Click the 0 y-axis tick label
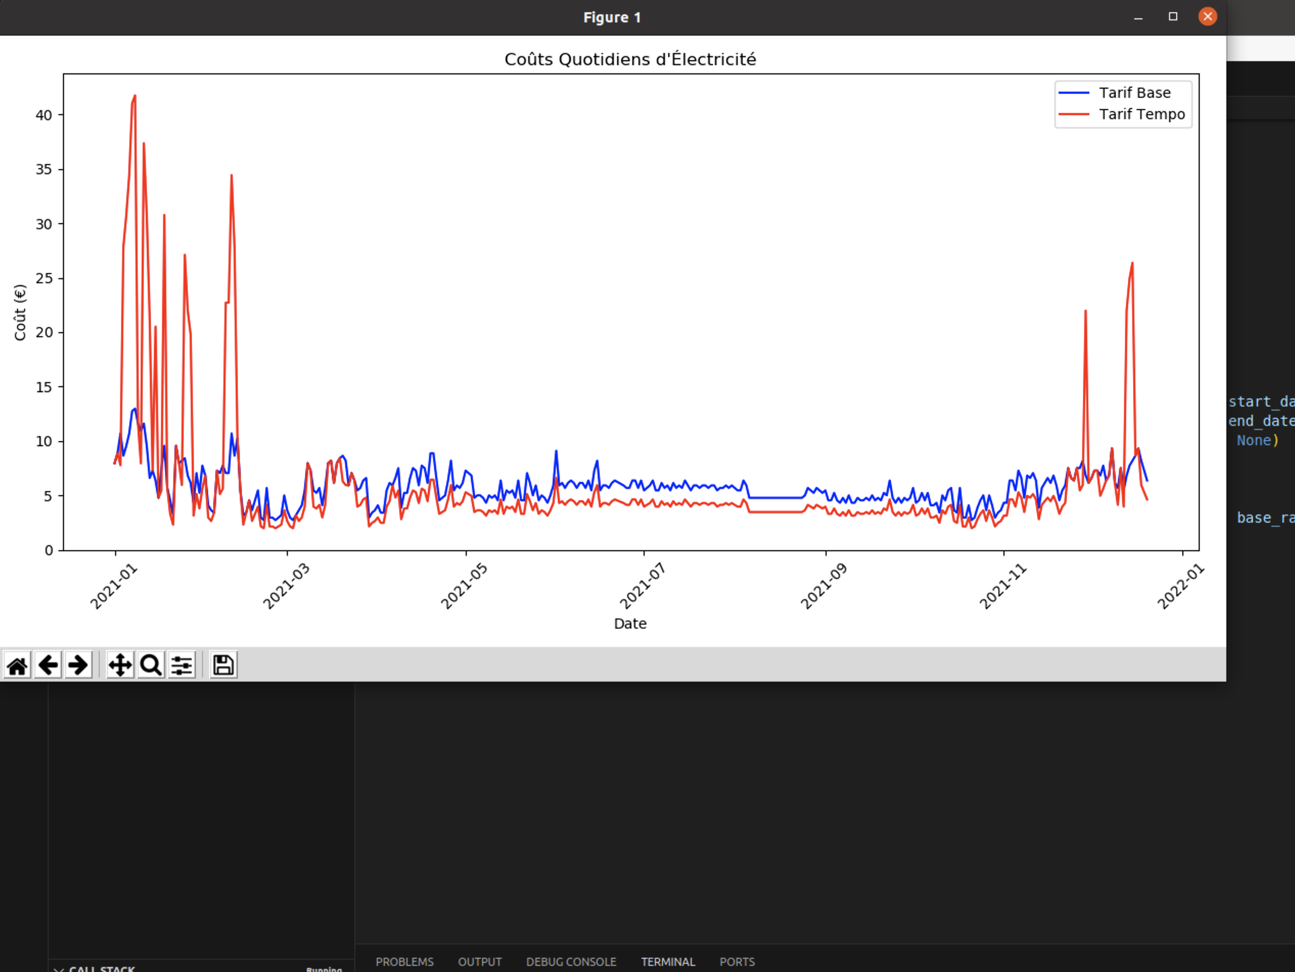Screen dimensions: 1295x972 click(x=48, y=551)
